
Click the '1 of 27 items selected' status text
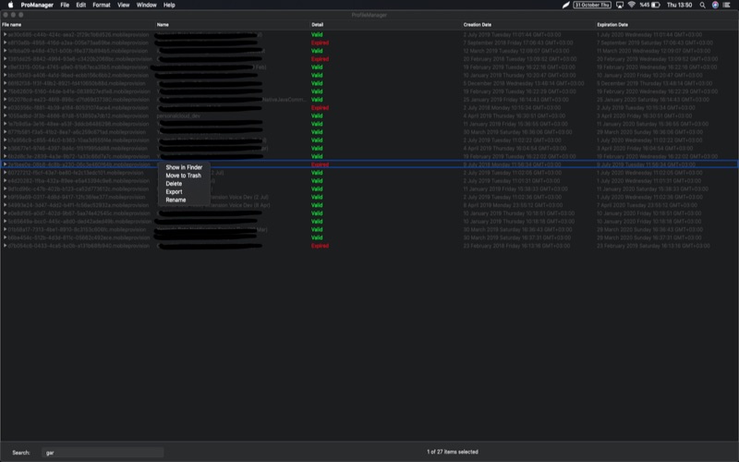[453, 452]
